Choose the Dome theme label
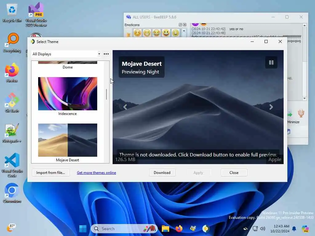The image size is (315, 236). click(67, 67)
